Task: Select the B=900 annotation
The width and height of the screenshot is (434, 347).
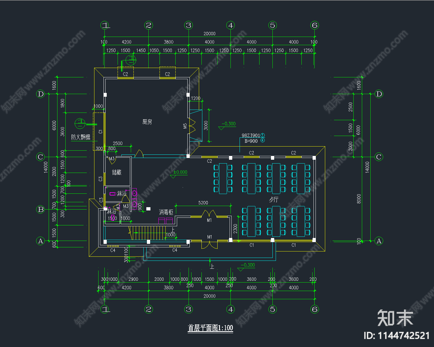Action: pyautogui.click(x=251, y=141)
